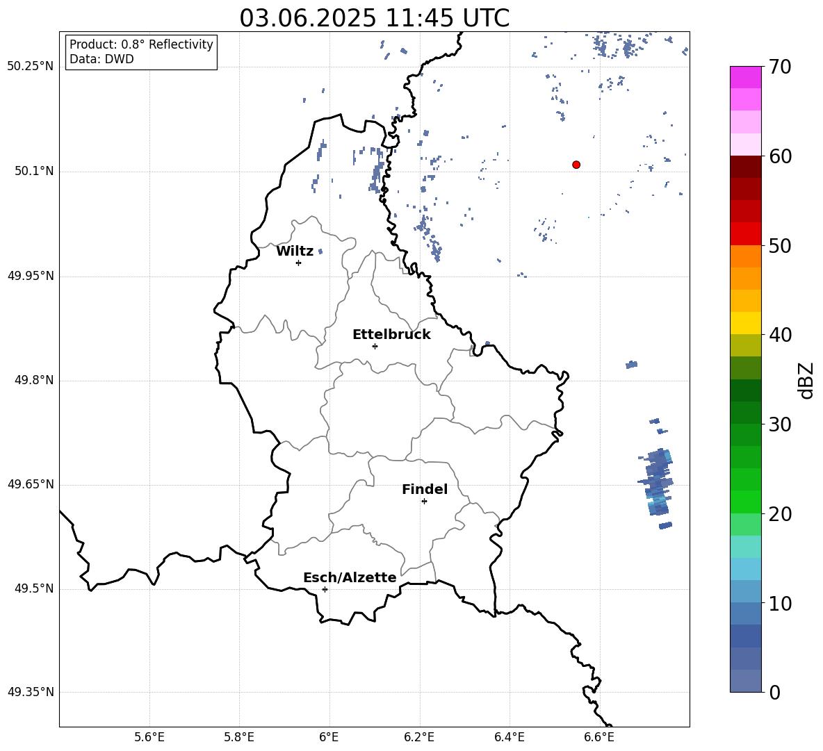Pick the orange colorbar segment below 50
This screenshot has height=751, width=823.
pyautogui.click(x=745, y=256)
